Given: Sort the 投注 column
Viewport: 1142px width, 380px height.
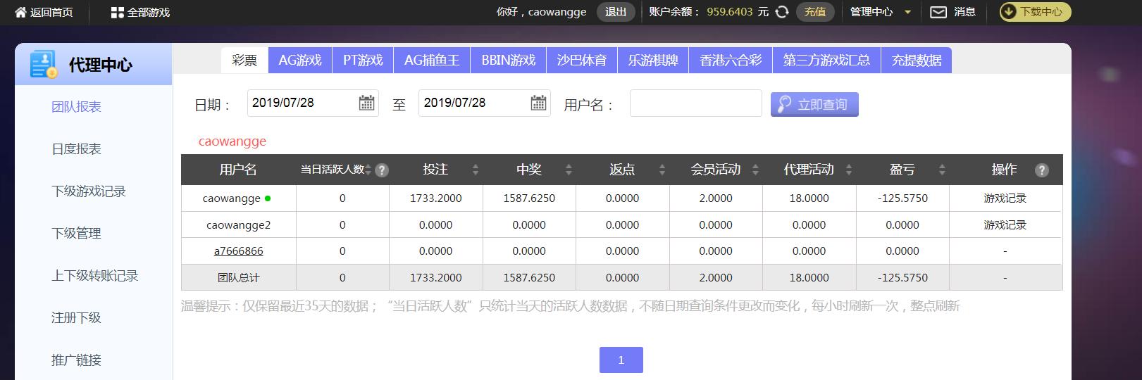Looking at the screenshot, I should 476,170.
